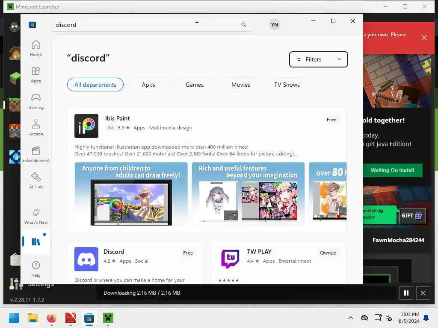Click Free button on ibis Paint

tap(331, 120)
